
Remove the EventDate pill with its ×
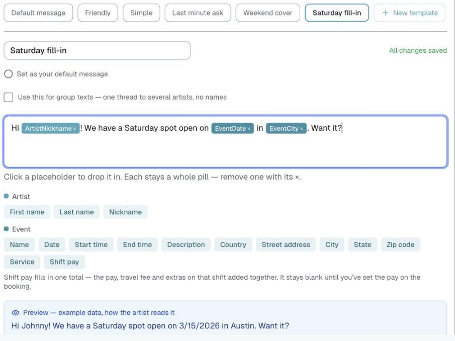(x=249, y=129)
